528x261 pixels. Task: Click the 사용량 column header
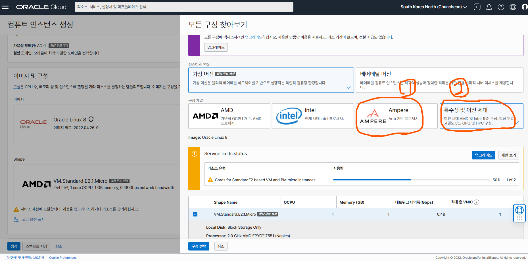[x=339, y=168]
